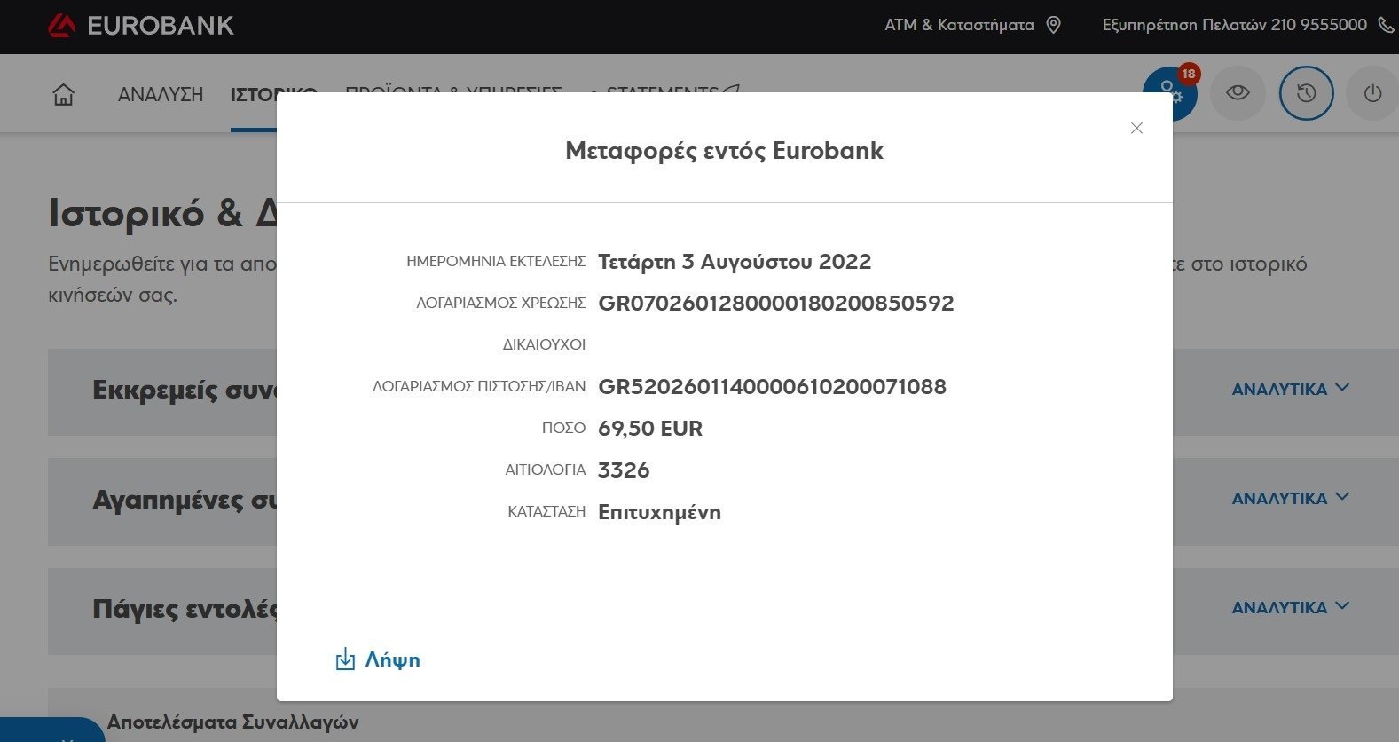The height and width of the screenshot is (742, 1399).
Task: Close the Μεταφορές εντός Eurobank dialog
Action: tap(1136, 128)
